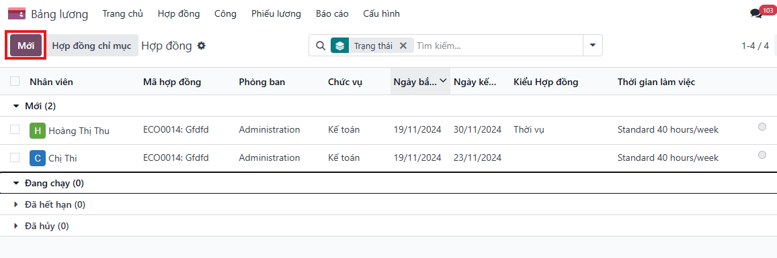Click the Trạng thái group layers icon
777x258 pixels.
pos(339,46)
